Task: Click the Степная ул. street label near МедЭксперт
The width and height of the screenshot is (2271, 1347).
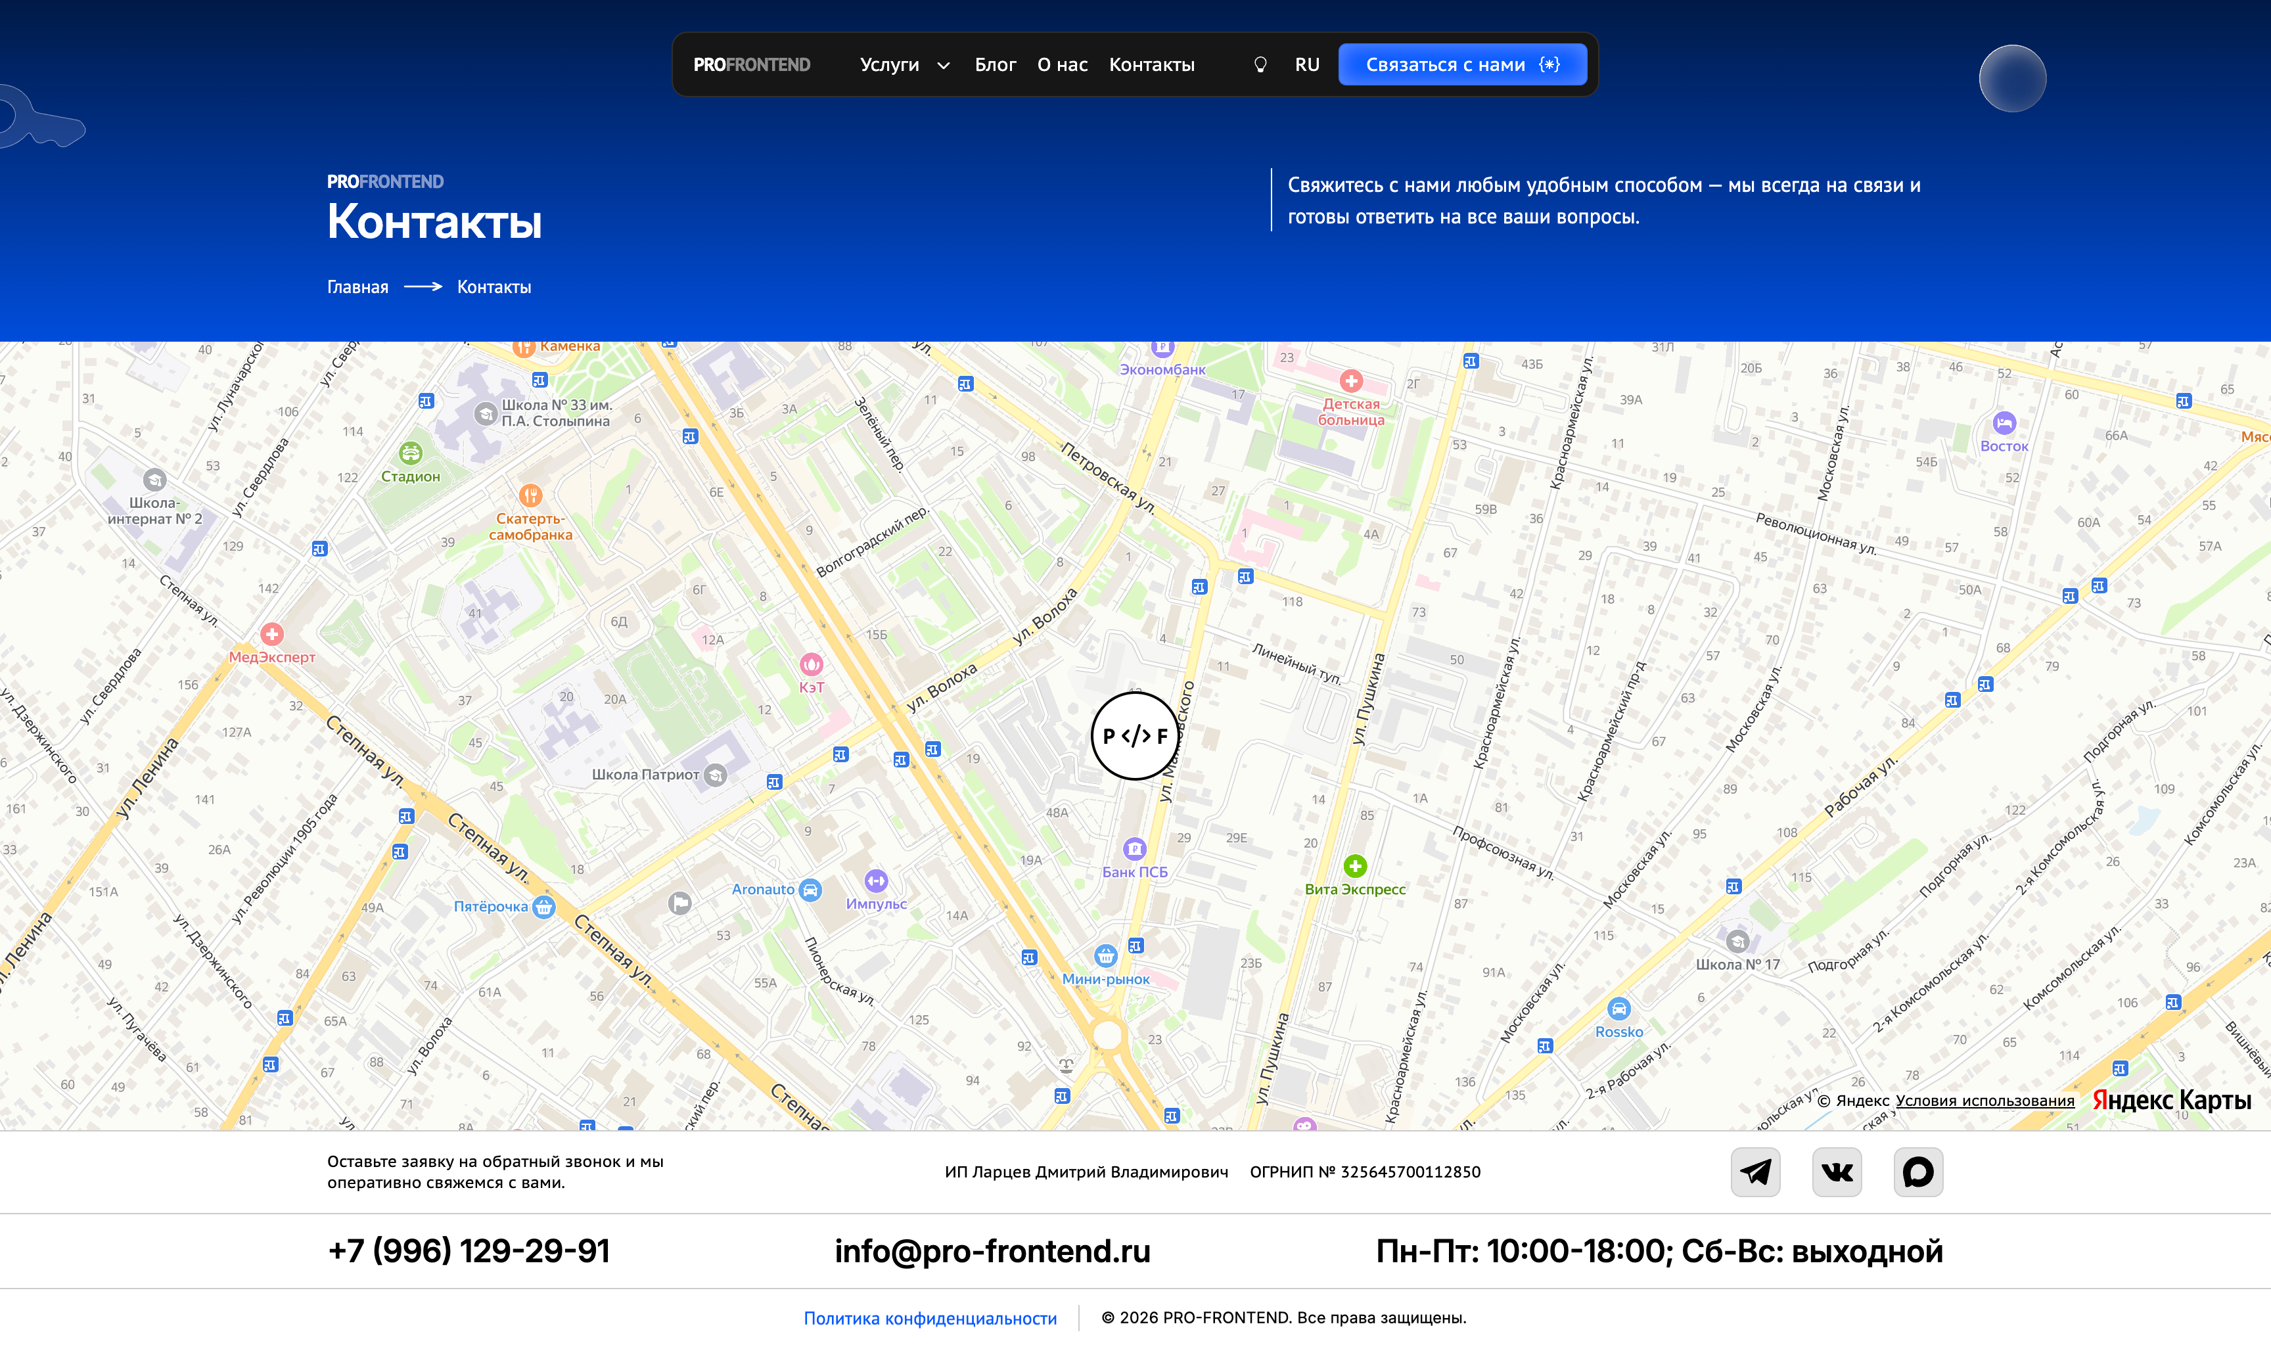Action: coord(190,600)
